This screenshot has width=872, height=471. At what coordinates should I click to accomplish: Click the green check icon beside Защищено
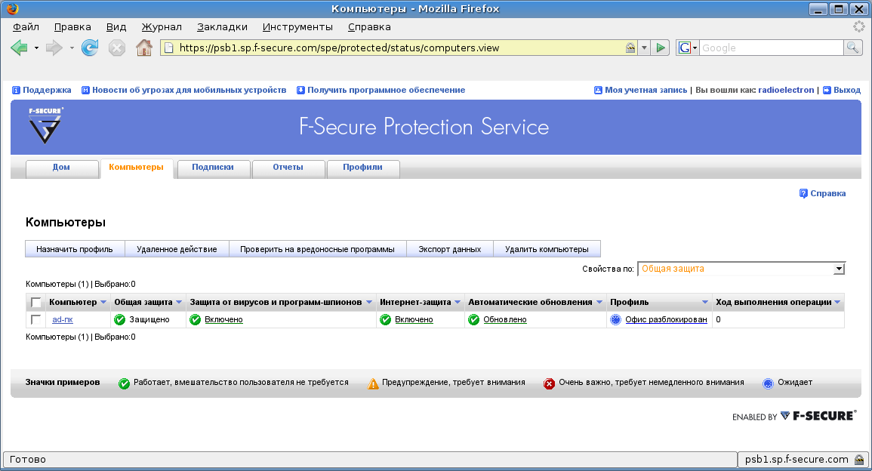(x=119, y=320)
